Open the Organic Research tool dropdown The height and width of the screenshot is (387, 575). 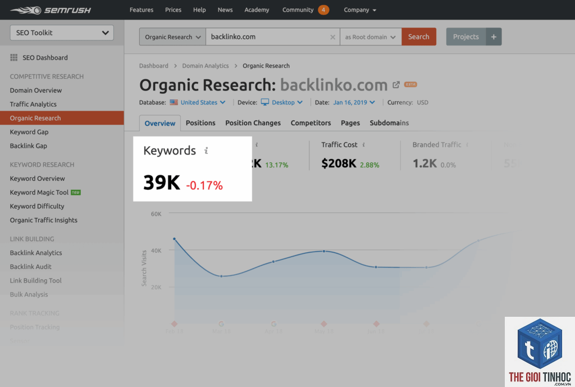[x=172, y=37]
